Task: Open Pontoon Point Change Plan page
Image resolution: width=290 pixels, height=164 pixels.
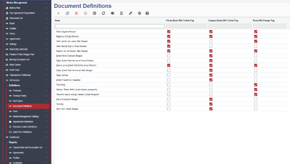Action: click(22, 54)
